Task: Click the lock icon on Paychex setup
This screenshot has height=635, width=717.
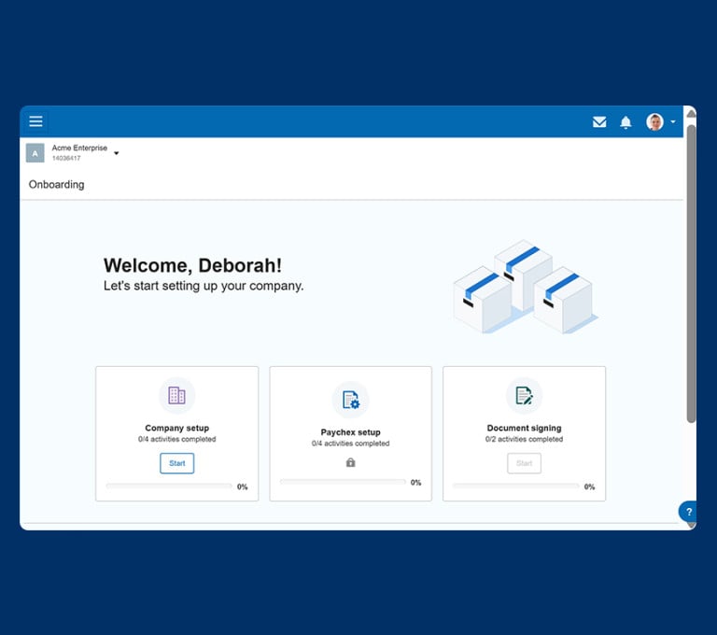Action: point(350,462)
